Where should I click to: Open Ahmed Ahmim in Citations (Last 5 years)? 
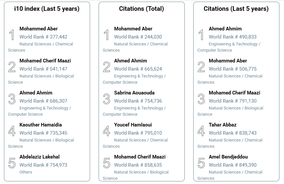(225, 29)
